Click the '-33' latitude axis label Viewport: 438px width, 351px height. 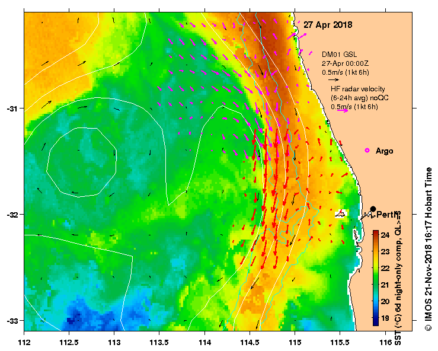(12, 321)
